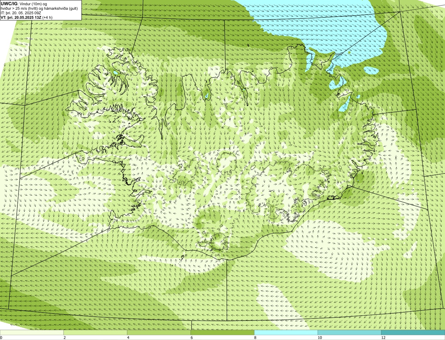Click the 'VT: þri. 20.05.2025 13Z (+4 h)' line
The width and height of the screenshot is (445, 340).
[x=27, y=17]
